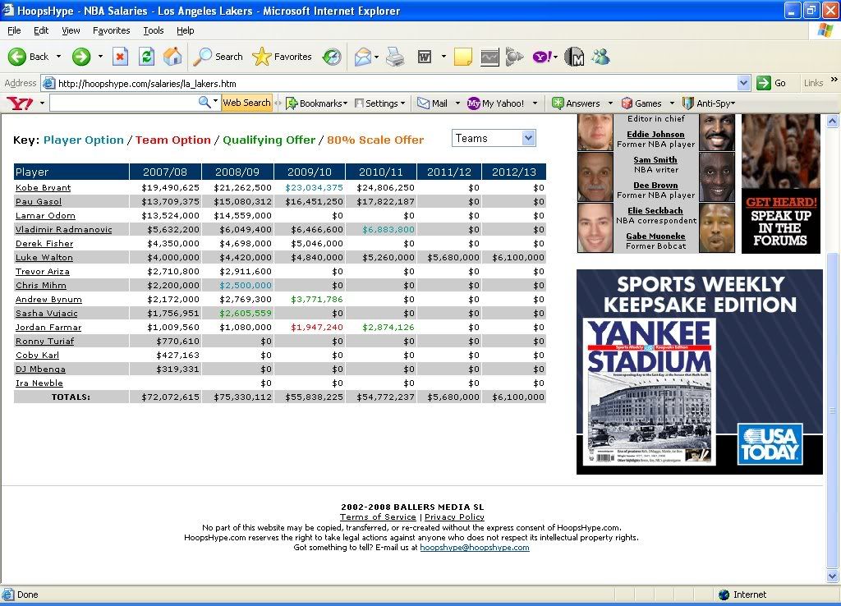Screen dimensions: 841x606
Task: Open Lamar Odom player link
Action: [x=45, y=216]
